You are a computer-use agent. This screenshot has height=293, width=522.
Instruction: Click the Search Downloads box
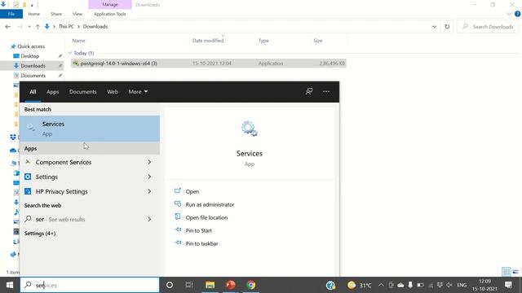point(489,27)
